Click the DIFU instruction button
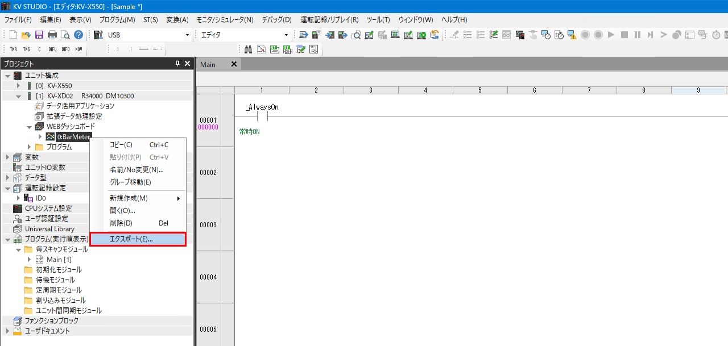This screenshot has width=728, height=346. coord(52,49)
